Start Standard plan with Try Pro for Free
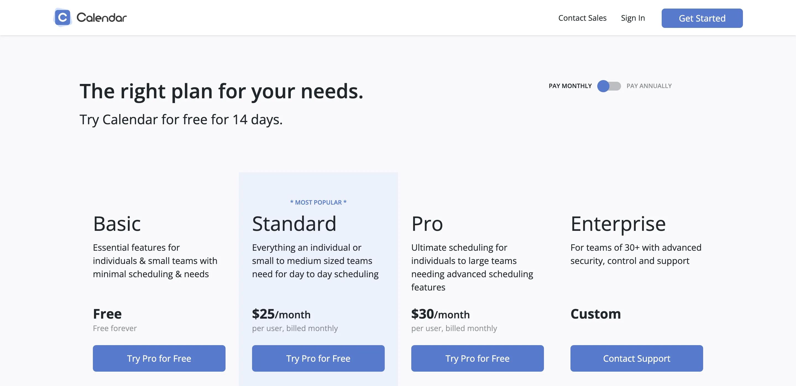Image resolution: width=796 pixels, height=386 pixels. point(318,358)
